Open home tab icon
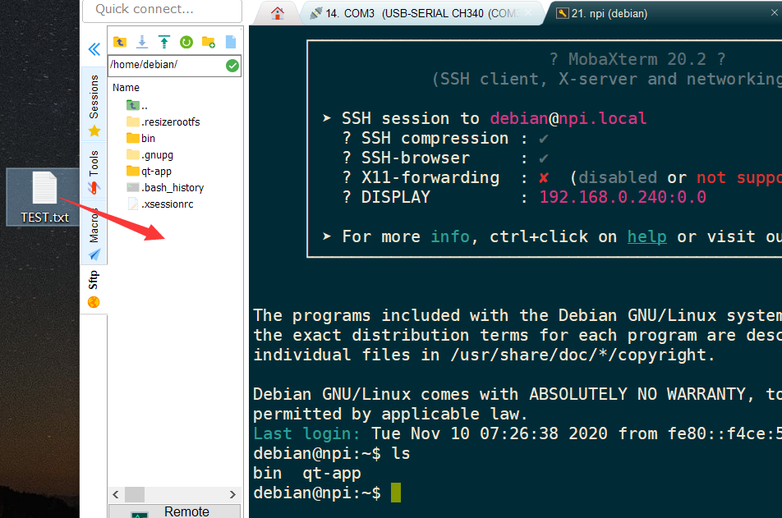 (278, 13)
